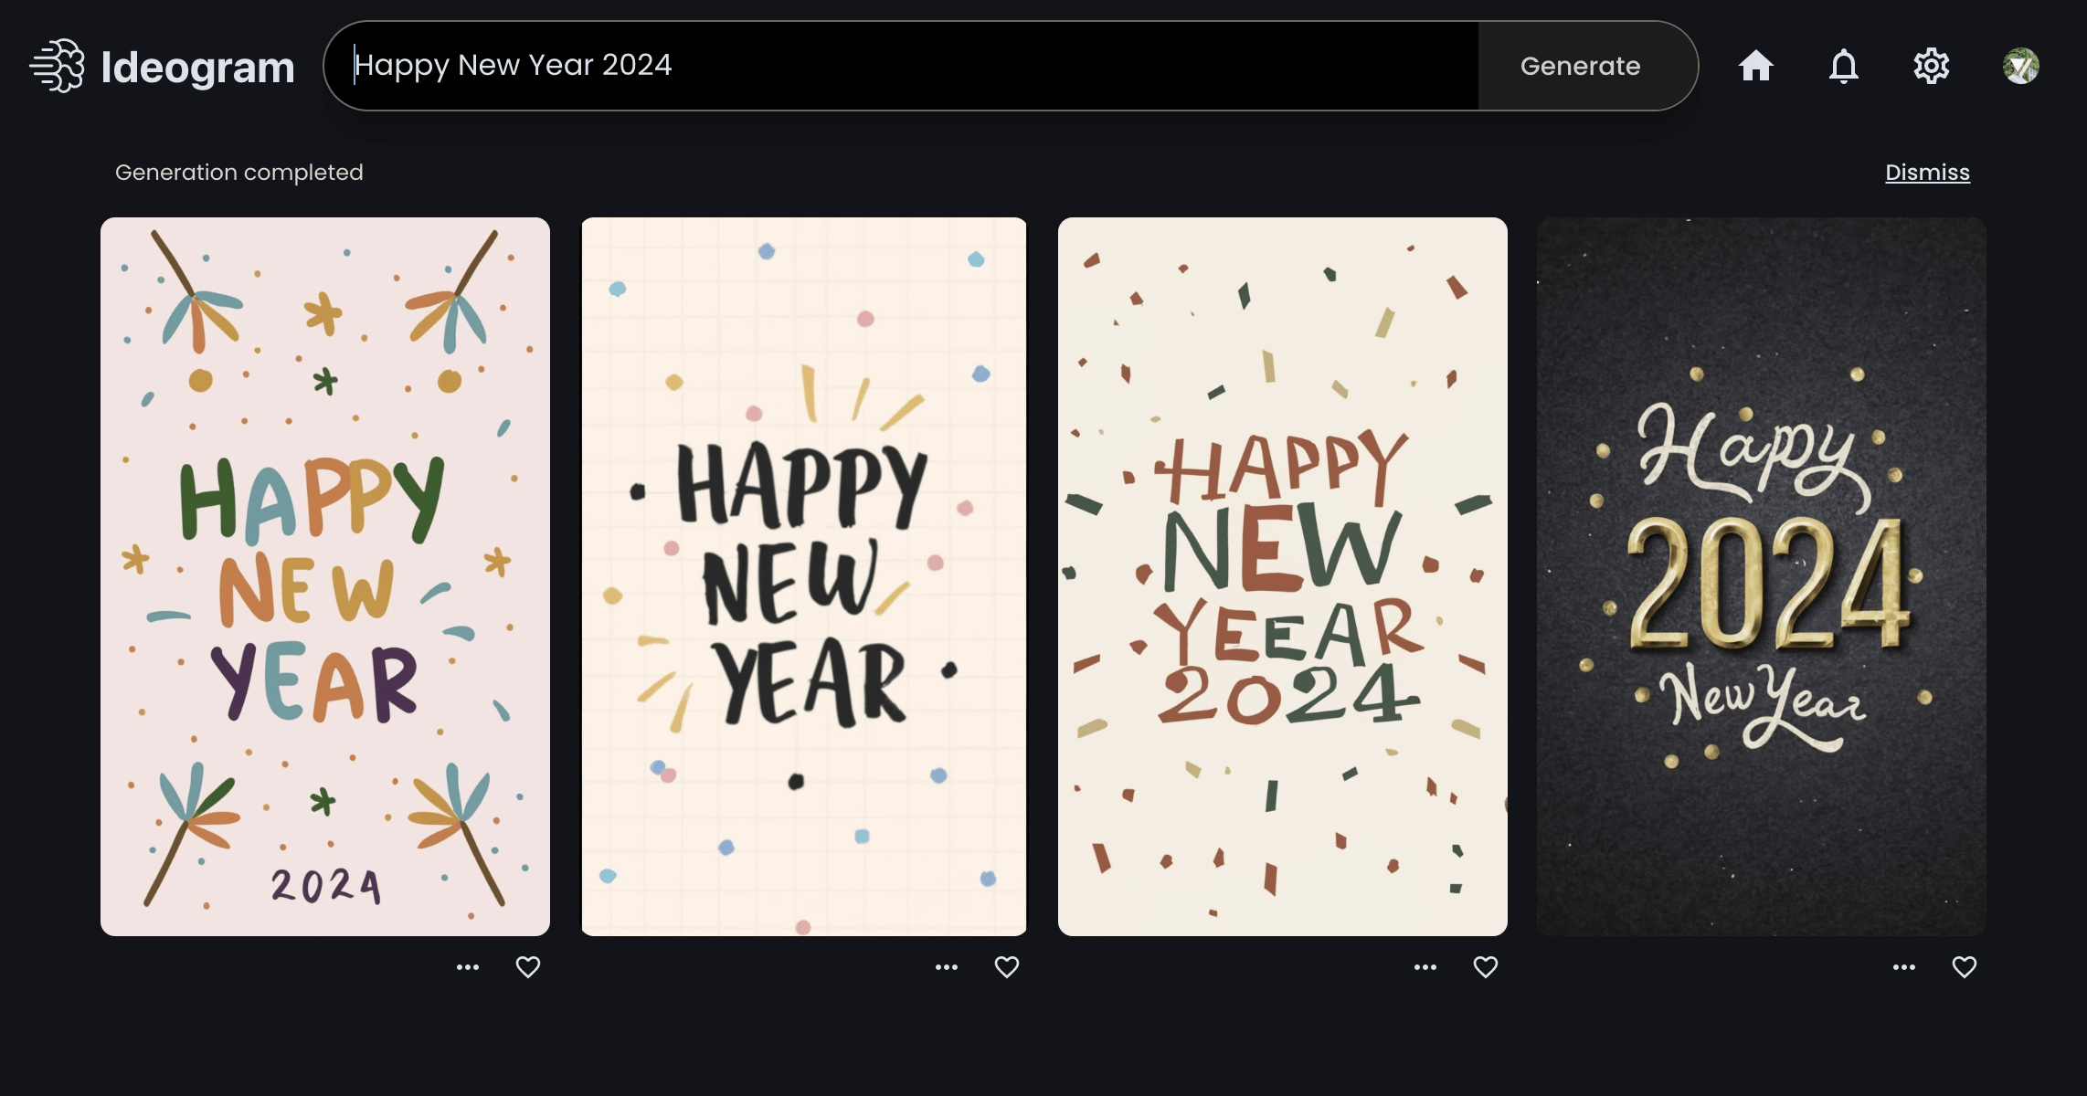Open the gold 2024 chalkboard thumbnail
2087x1096 pixels.
pyautogui.click(x=1762, y=576)
